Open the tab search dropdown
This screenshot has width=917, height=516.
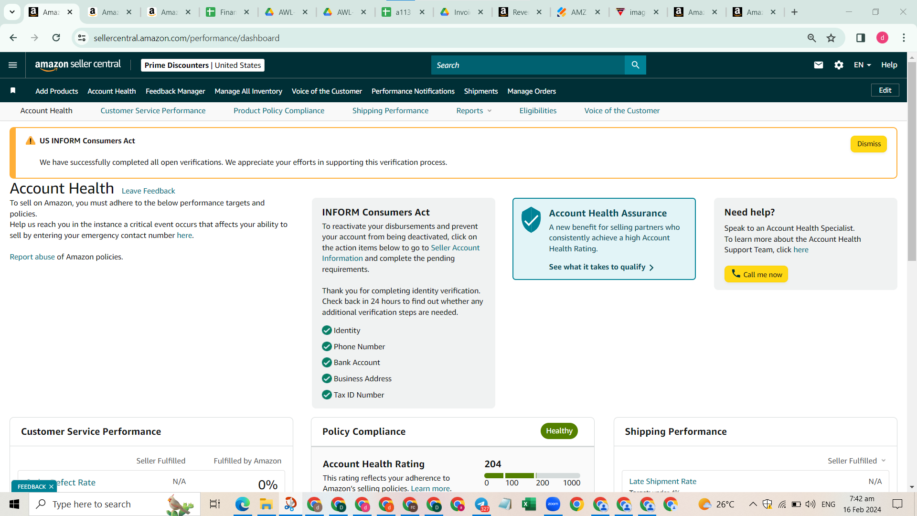[x=12, y=12]
